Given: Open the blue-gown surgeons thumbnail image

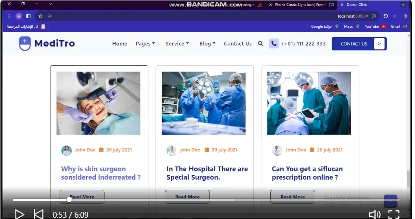Looking at the screenshot, I should 204,103.
